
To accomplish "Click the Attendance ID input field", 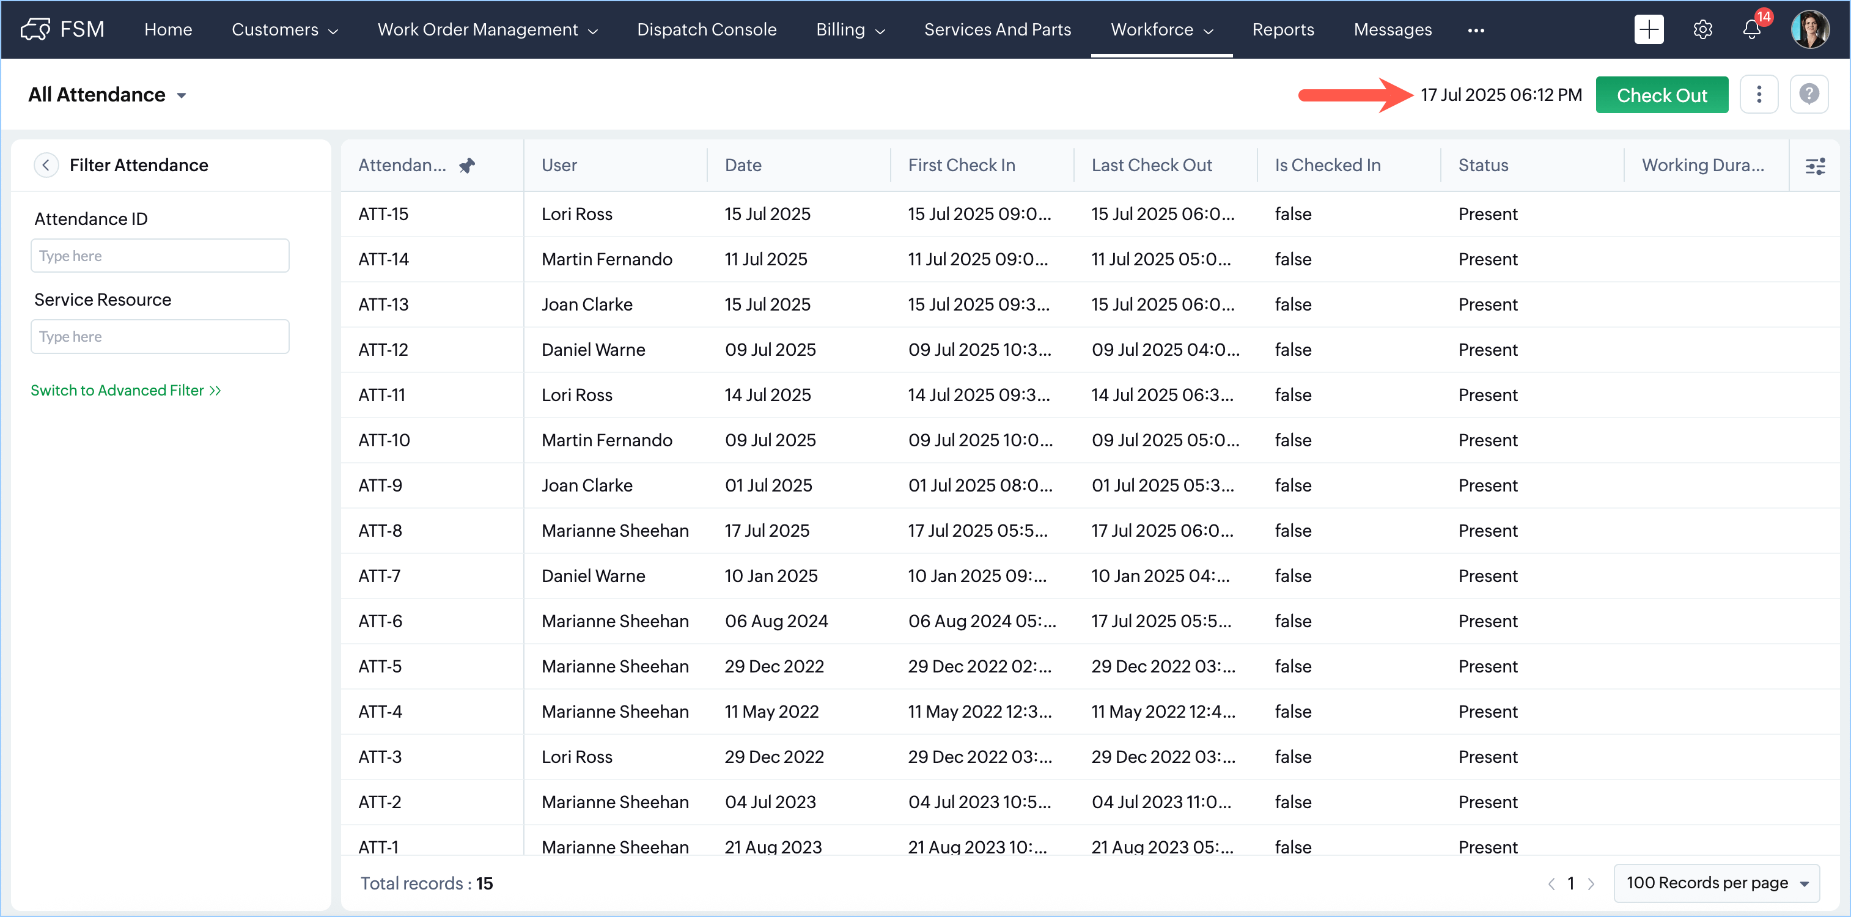I will click(160, 256).
